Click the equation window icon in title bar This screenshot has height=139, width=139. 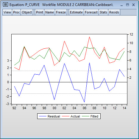pyautogui.click(x=5, y=4)
